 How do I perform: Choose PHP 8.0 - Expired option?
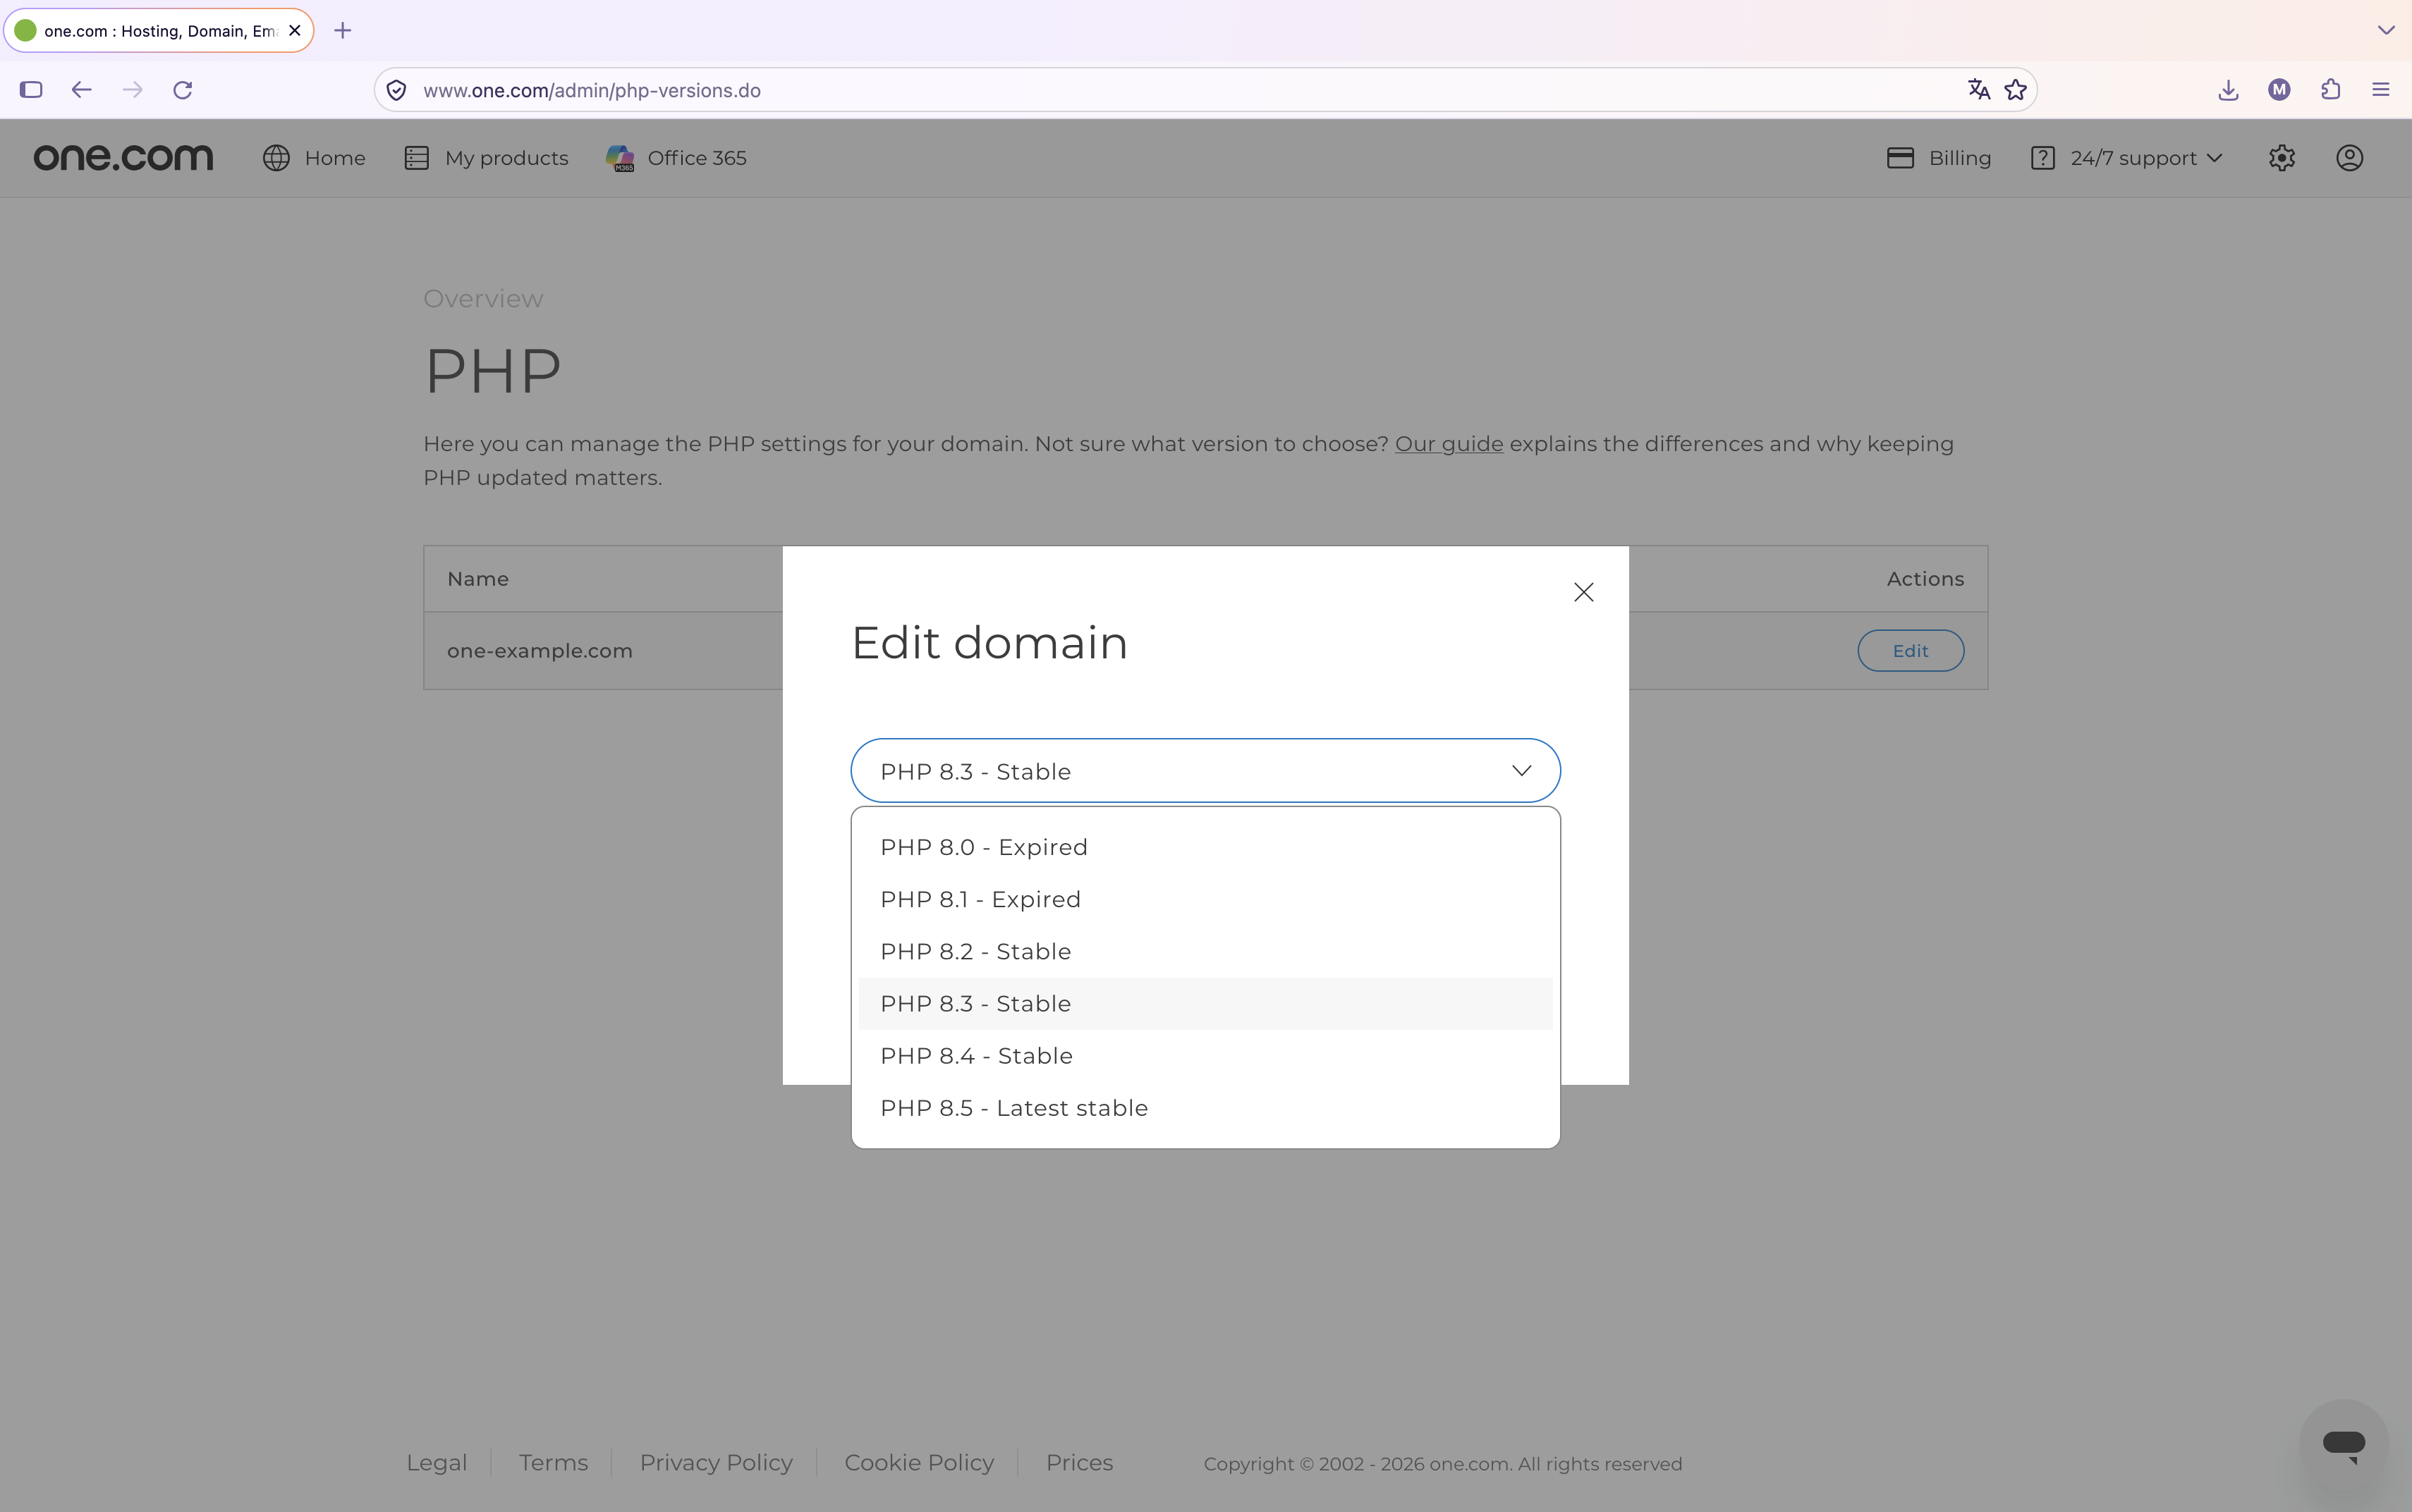point(1205,847)
